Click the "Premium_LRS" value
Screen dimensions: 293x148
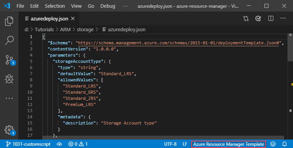tap(79, 104)
